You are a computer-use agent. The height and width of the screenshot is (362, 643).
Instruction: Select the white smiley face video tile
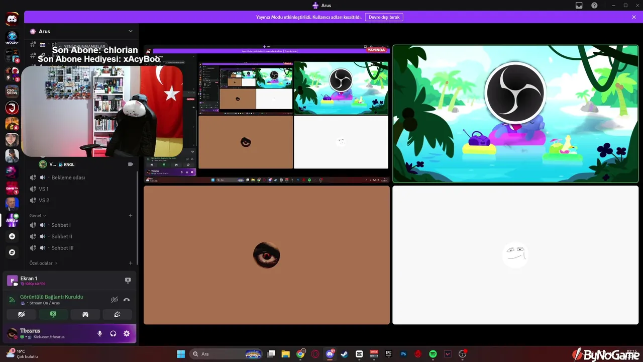[x=515, y=255]
